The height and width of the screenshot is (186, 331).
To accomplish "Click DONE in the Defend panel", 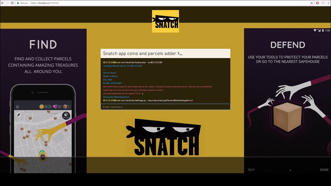I will (324, 170).
